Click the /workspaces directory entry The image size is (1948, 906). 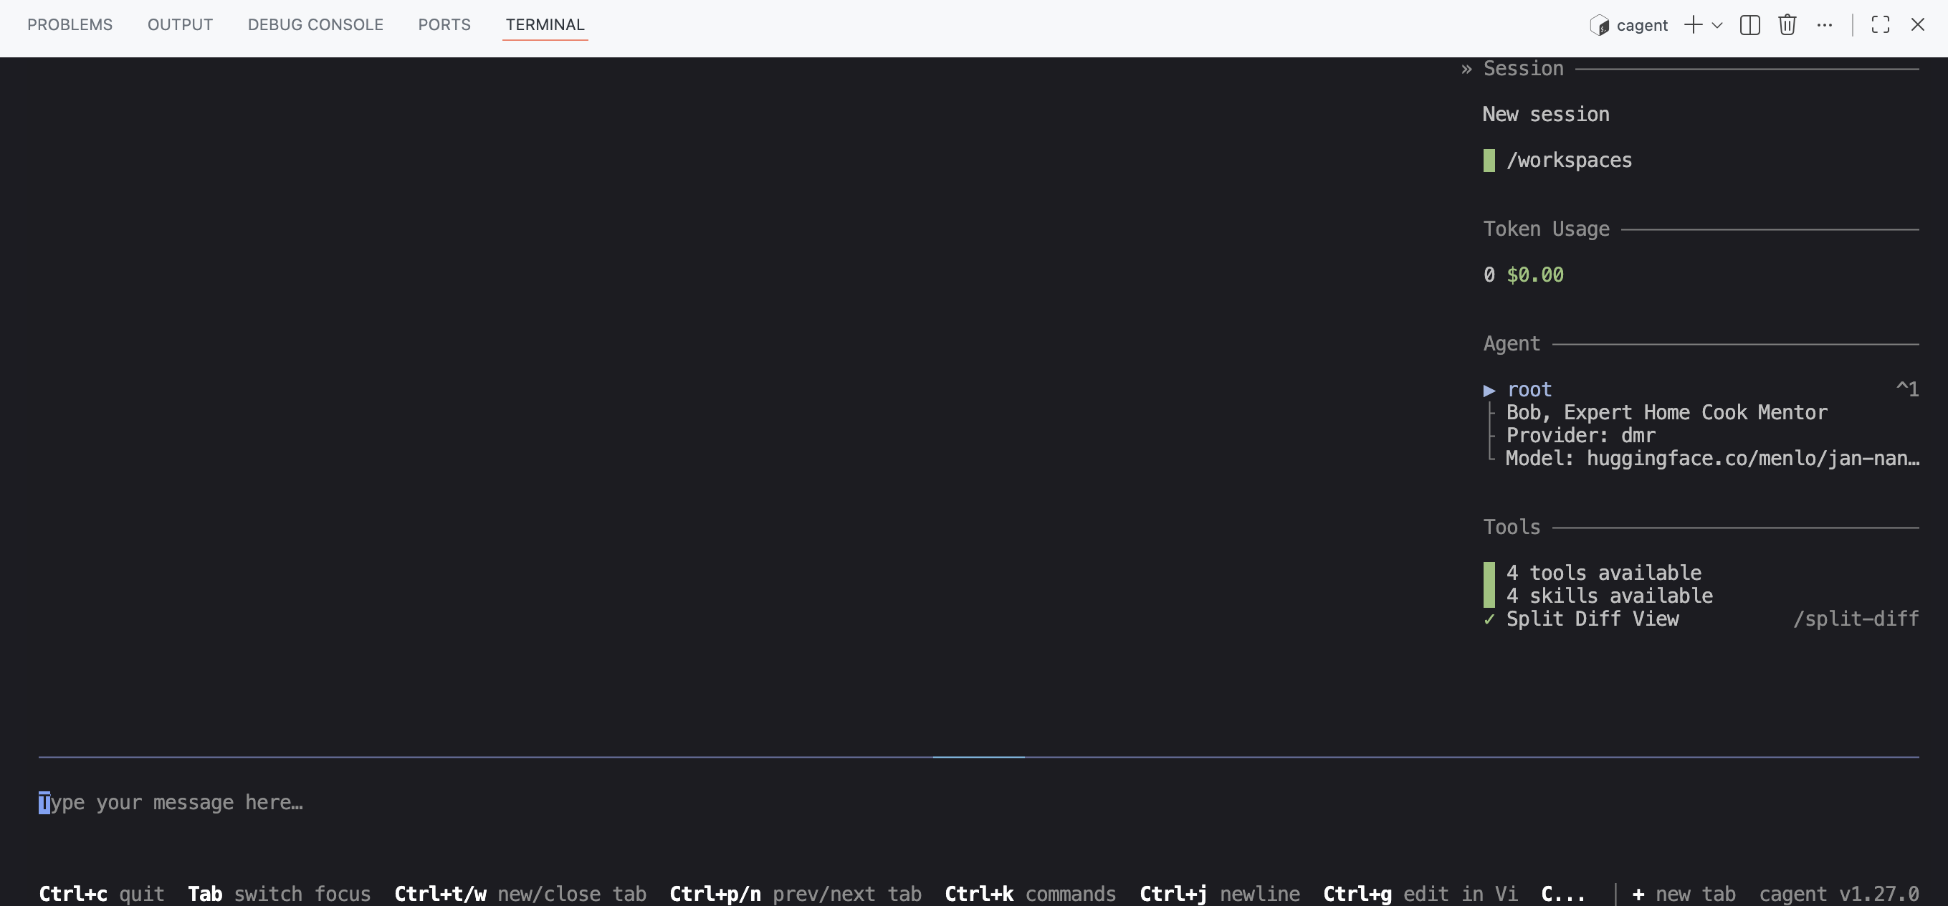[1568, 161]
